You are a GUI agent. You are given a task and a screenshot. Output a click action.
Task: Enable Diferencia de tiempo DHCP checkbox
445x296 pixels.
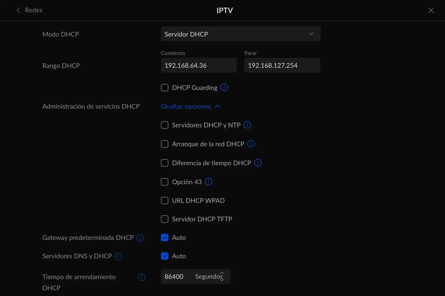pos(165,163)
